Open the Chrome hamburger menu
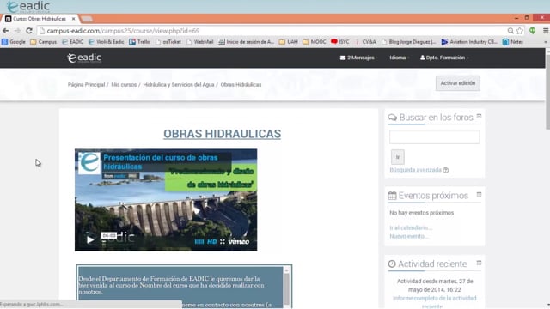Viewport: 550px width, 309px height. click(x=546, y=31)
